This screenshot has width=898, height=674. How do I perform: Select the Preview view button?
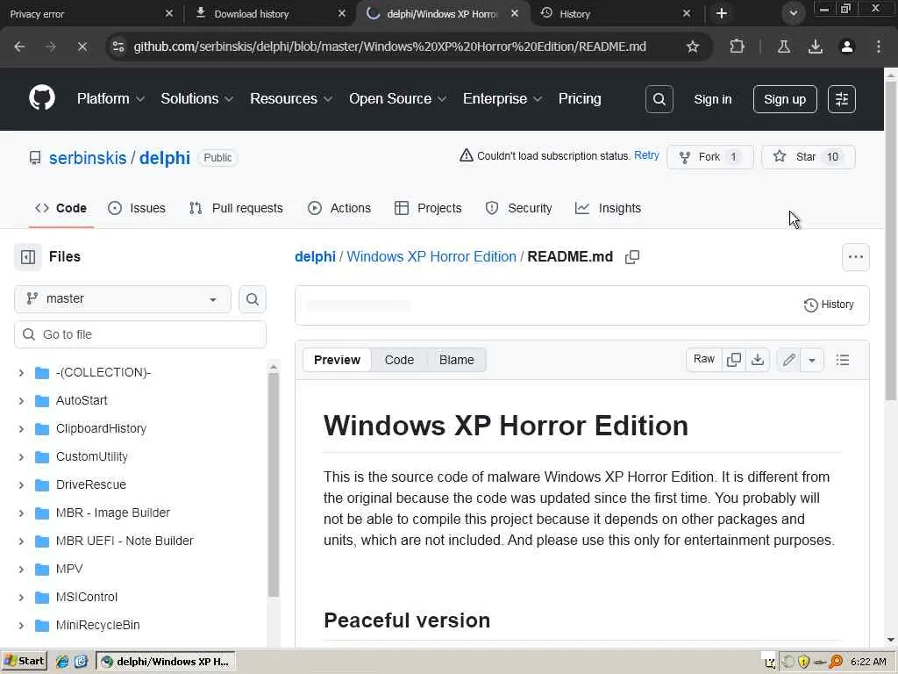pyautogui.click(x=337, y=360)
